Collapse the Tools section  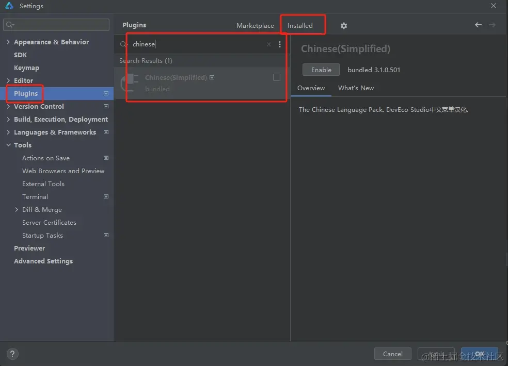(8, 145)
